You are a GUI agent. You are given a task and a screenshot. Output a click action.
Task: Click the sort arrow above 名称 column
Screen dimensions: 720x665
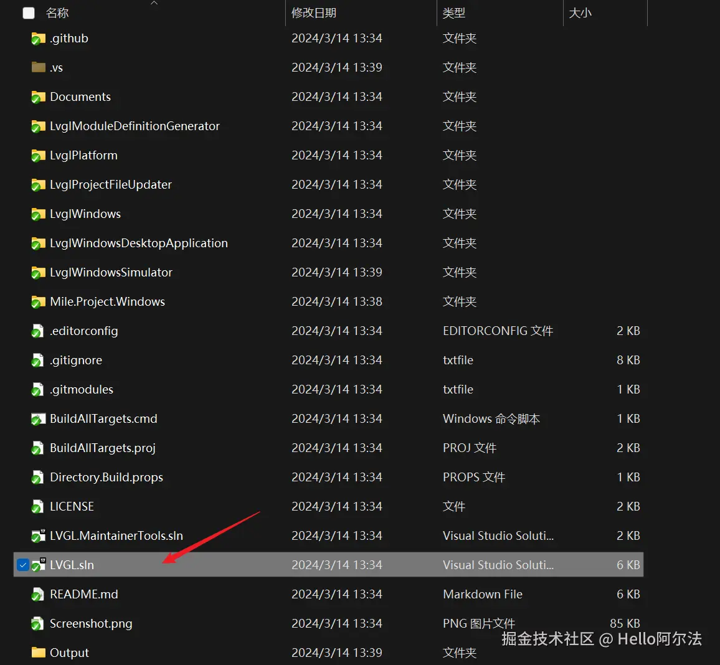[x=154, y=2]
